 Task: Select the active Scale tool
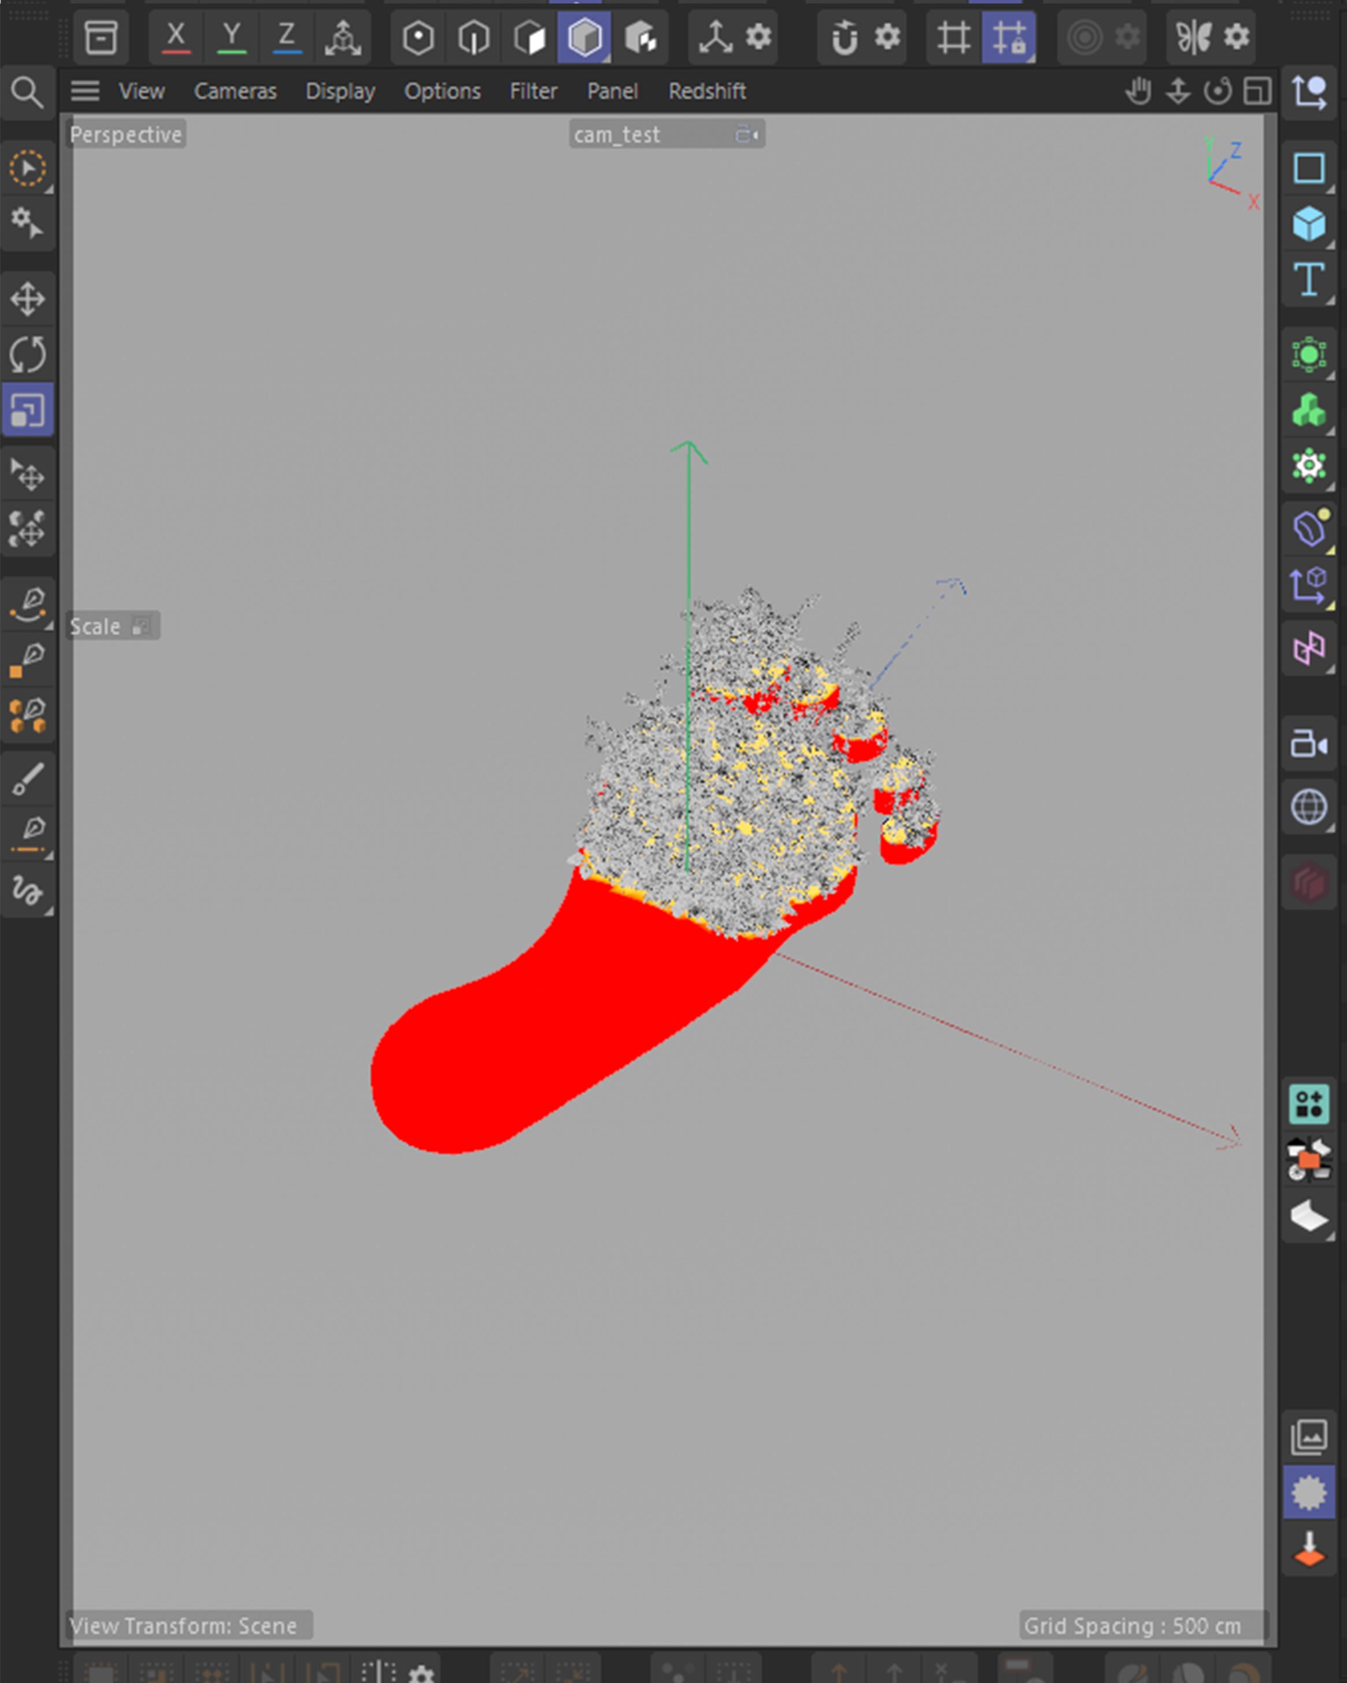[x=28, y=410]
